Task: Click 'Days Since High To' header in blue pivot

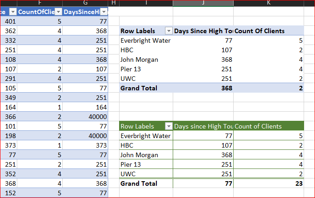Action: 203,31
